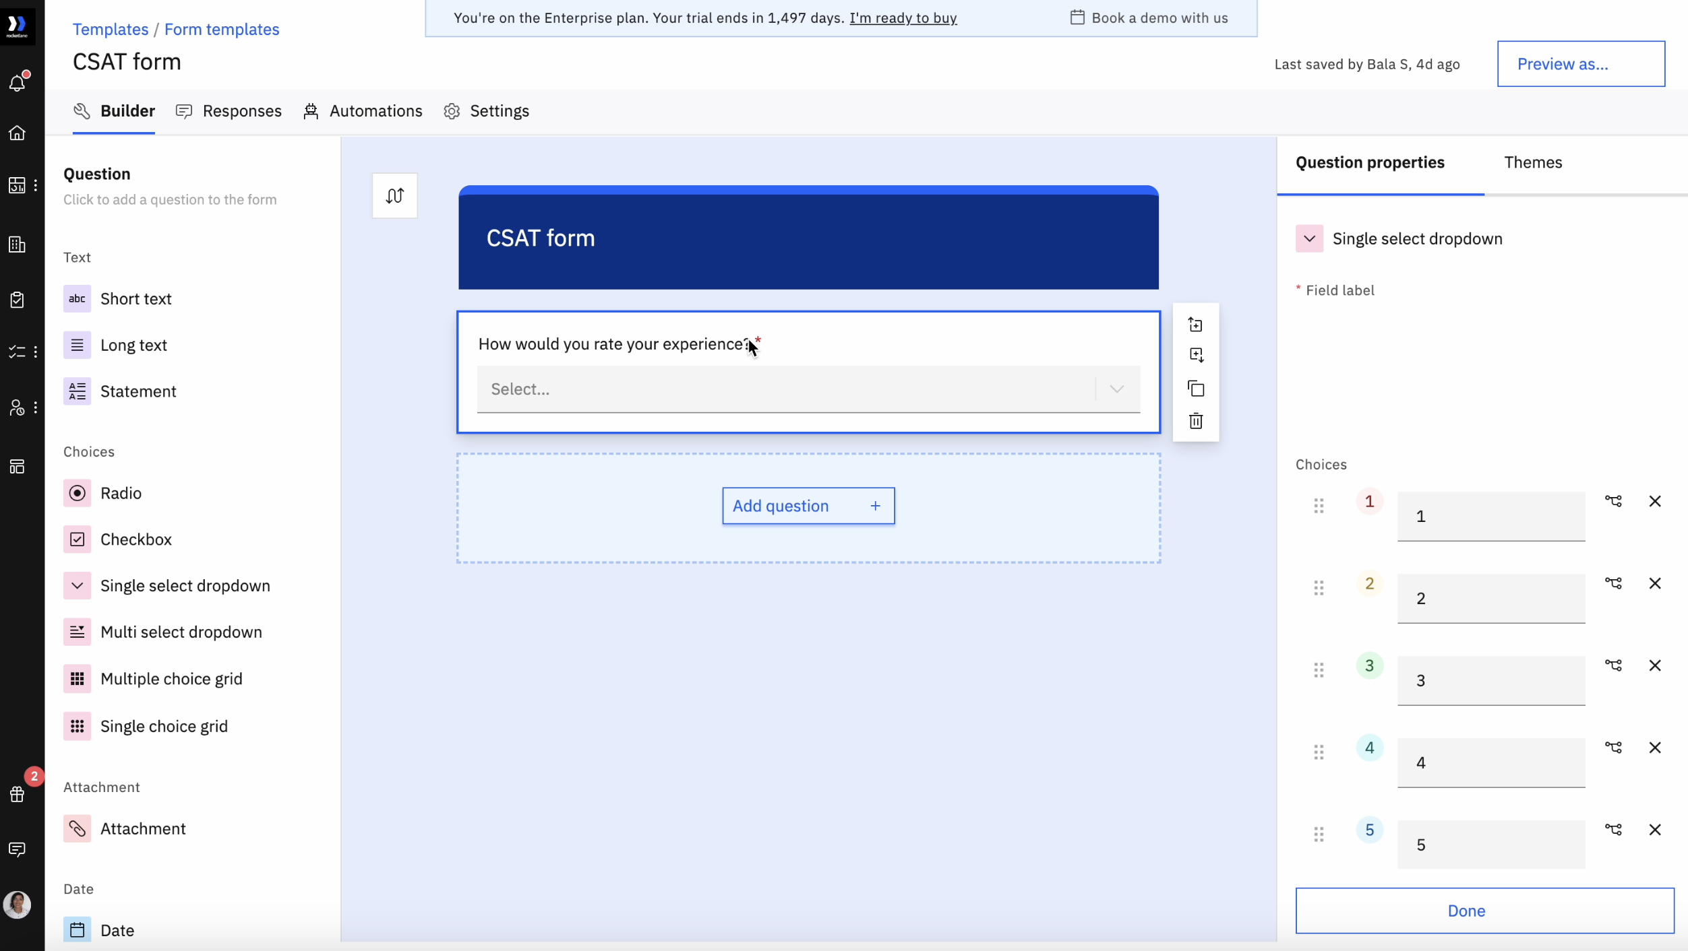Open the Select... dropdown in the form question
1688x951 pixels.
coord(808,389)
